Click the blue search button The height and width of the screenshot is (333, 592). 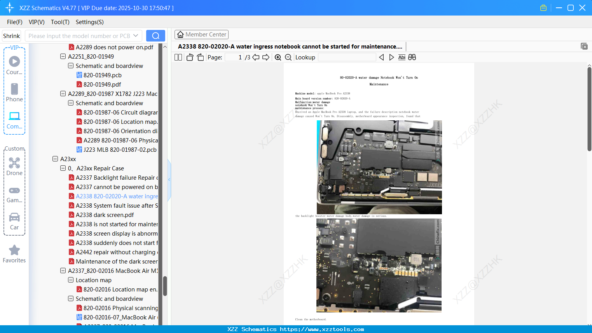[155, 36]
